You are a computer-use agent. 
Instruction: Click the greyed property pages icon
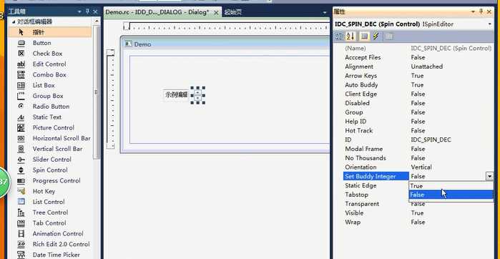click(388, 36)
